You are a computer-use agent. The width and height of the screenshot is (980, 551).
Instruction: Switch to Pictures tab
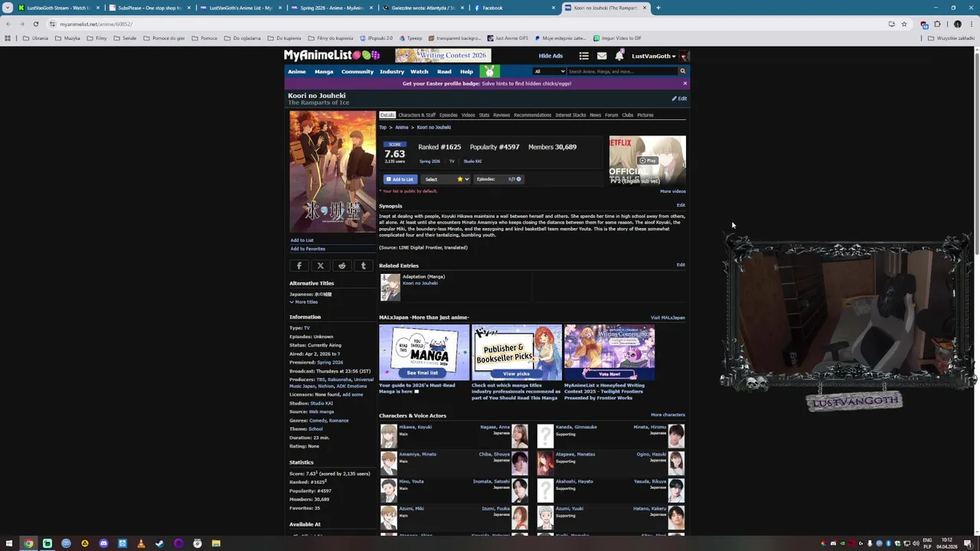click(x=645, y=116)
